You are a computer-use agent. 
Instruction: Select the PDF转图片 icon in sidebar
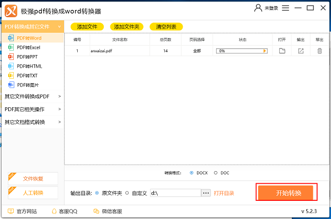click(x=11, y=85)
